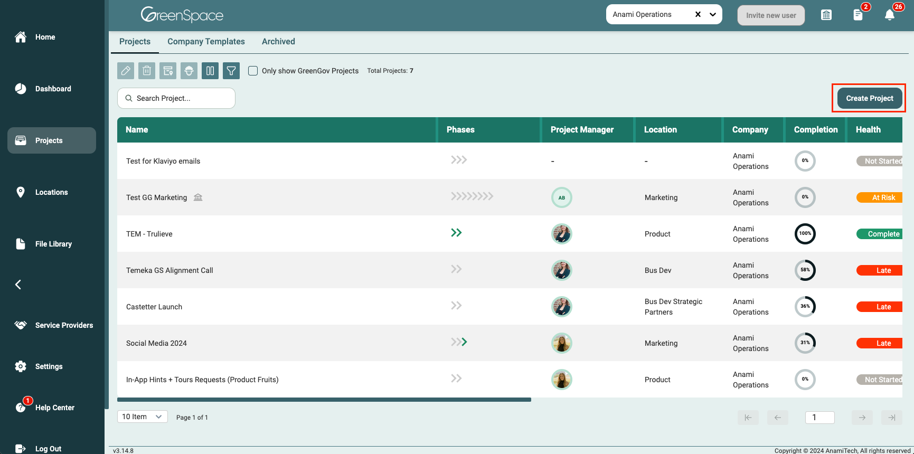This screenshot has height=454, width=914.
Task: Open the documents icon with badge 2
Action: [x=858, y=15]
